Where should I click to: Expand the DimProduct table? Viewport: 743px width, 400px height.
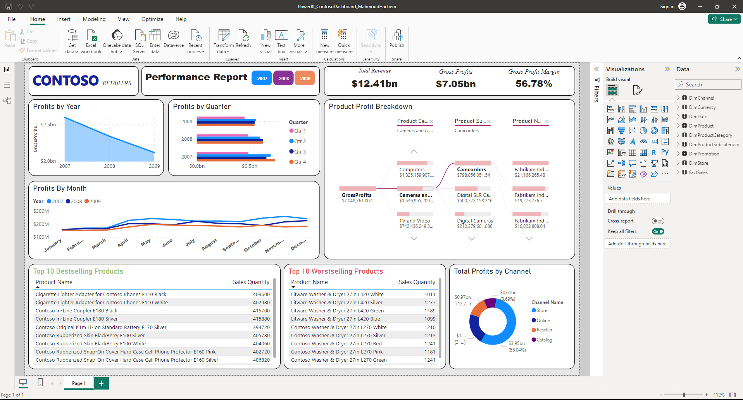click(x=679, y=126)
